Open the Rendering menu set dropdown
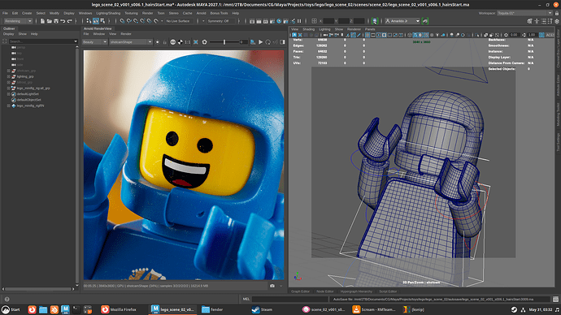The image size is (561, 315). click(18, 21)
